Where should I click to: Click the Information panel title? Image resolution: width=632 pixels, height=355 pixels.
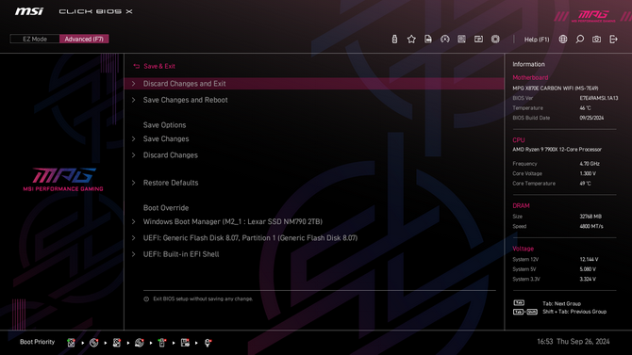point(528,64)
